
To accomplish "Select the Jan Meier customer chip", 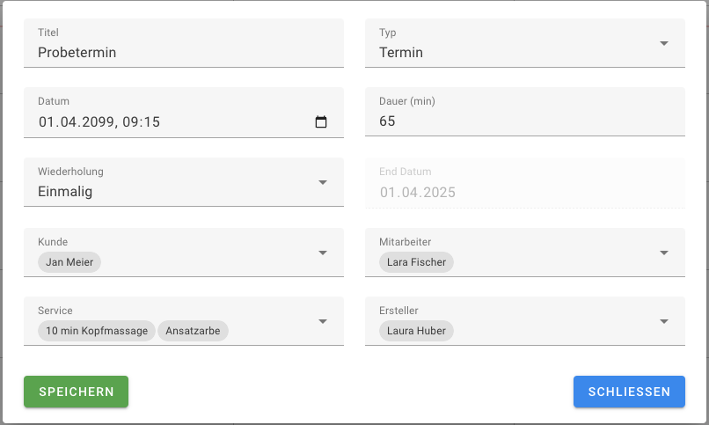I will click(69, 262).
